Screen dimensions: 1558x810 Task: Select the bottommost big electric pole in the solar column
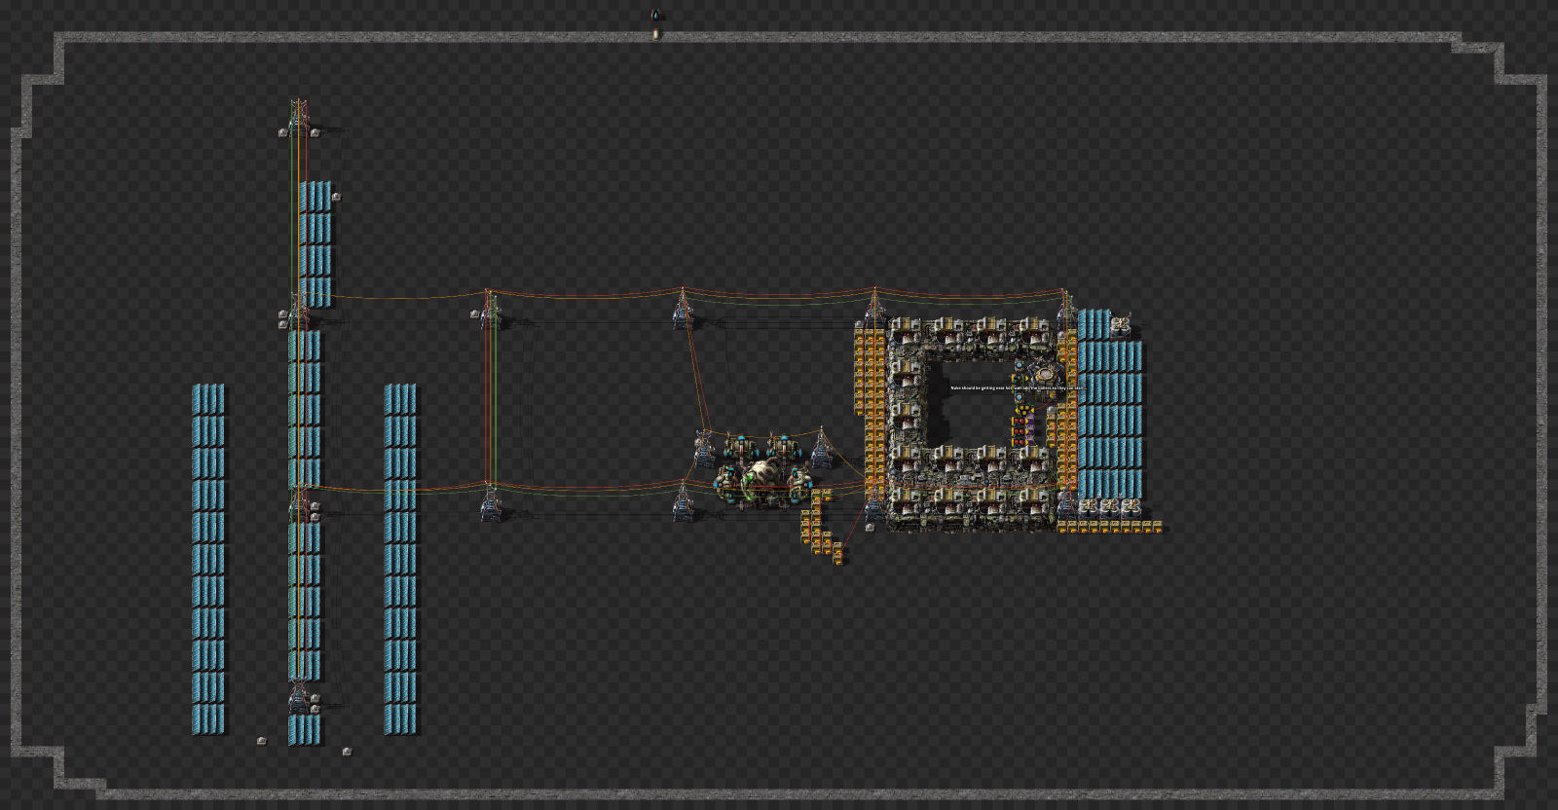click(x=299, y=697)
